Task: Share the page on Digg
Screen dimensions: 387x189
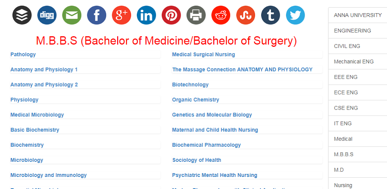Action: point(47,15)
